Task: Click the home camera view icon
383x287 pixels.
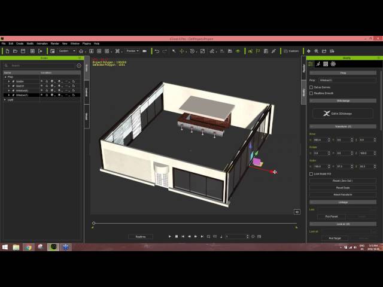Action: pos(81,51)
